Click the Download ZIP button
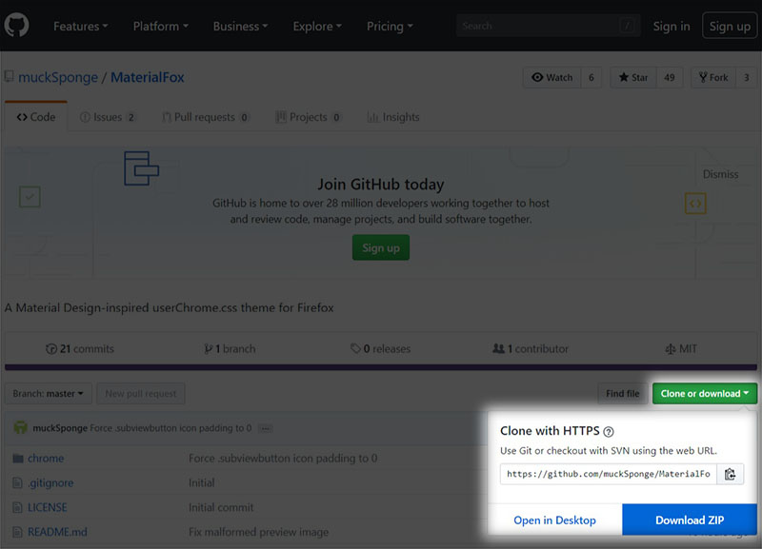The width and height of the screenshot is (762, 549). click(x=689, y=520)
